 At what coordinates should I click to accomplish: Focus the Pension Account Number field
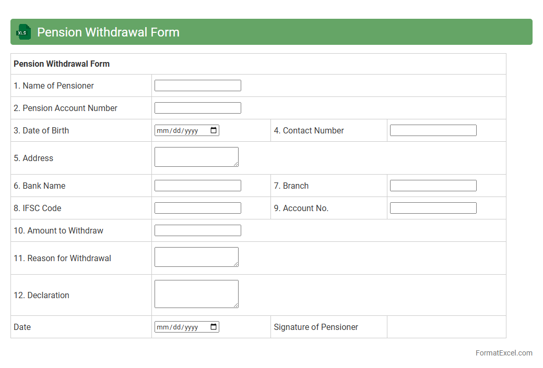point(197,108)
